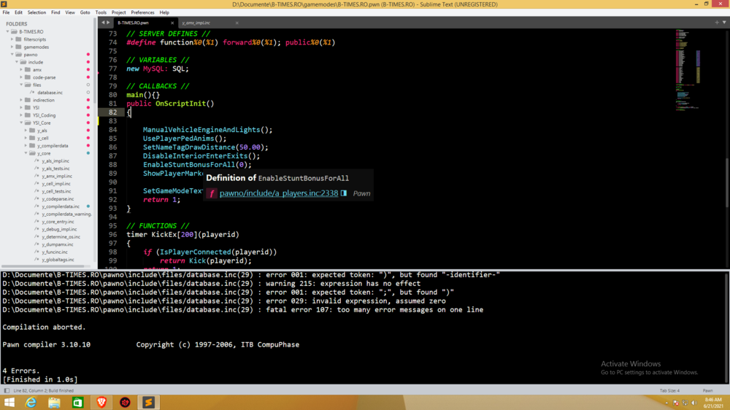730x410 pixels.
Task: Click the B-TIMES.RO folder icon
Action: click(x=14, y=31)
